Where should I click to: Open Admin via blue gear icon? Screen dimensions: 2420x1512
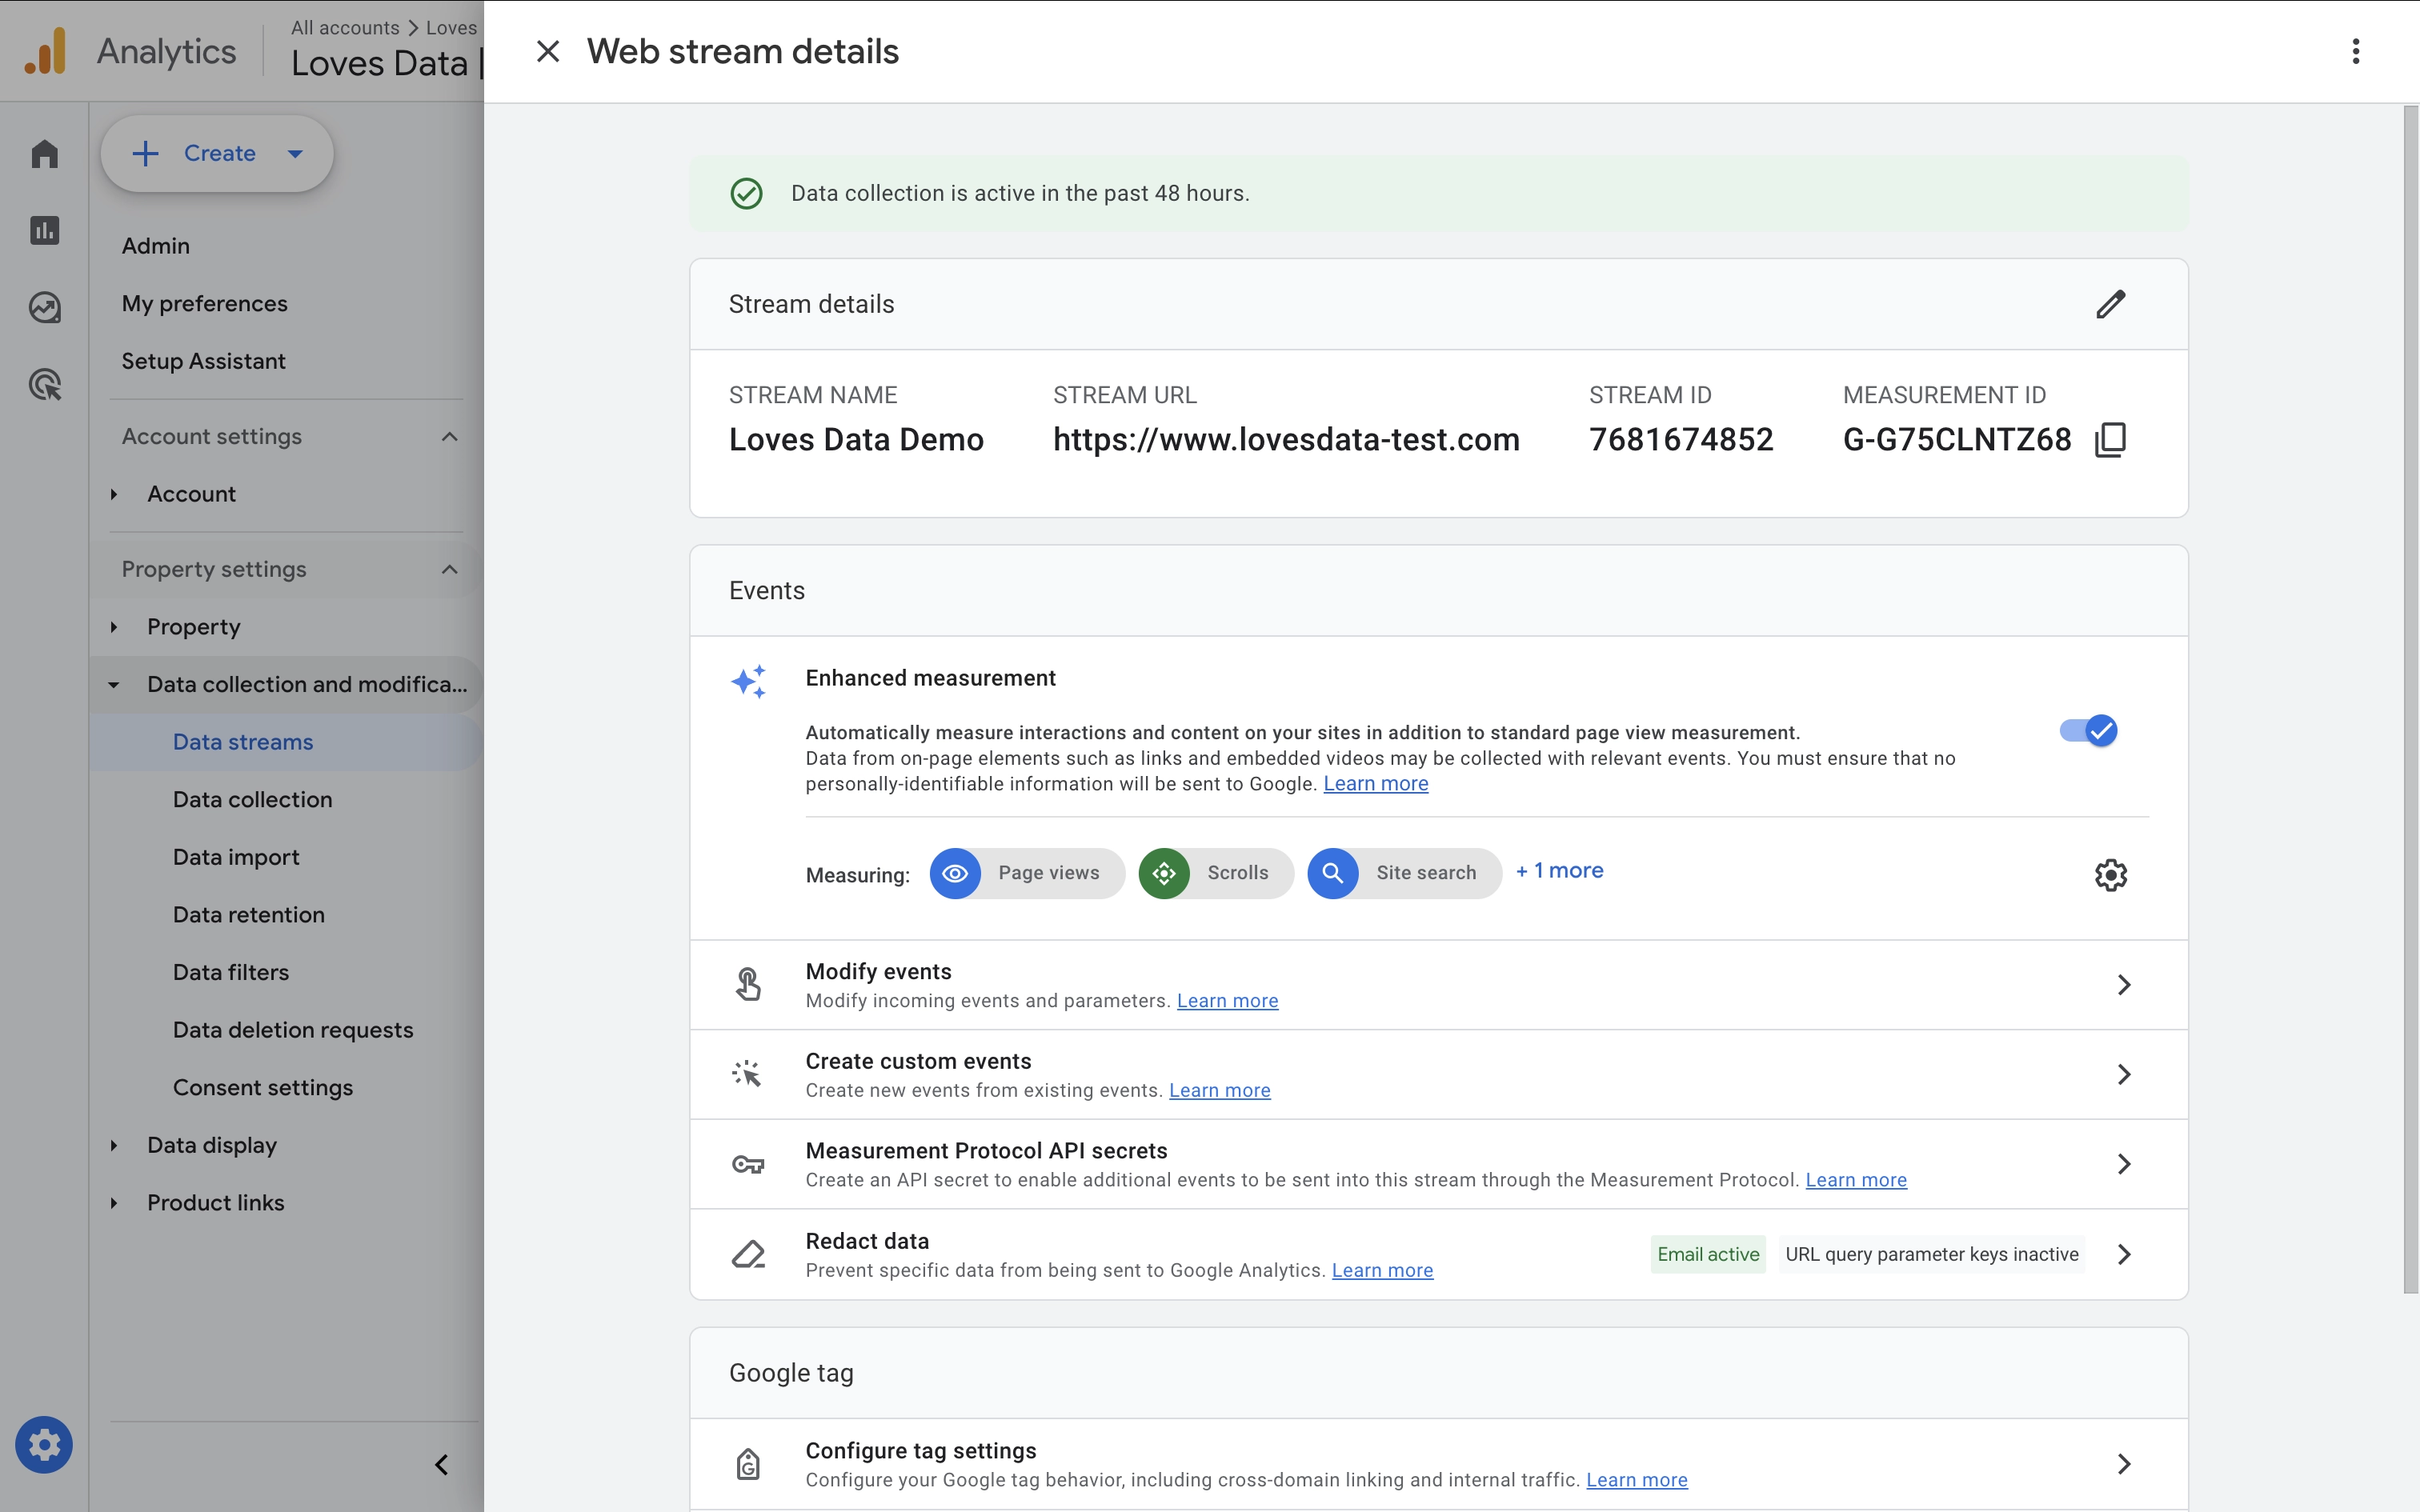click(44, 1445)
